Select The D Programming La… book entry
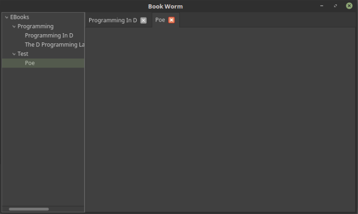358x214 pixels. (x=54, y=45)
